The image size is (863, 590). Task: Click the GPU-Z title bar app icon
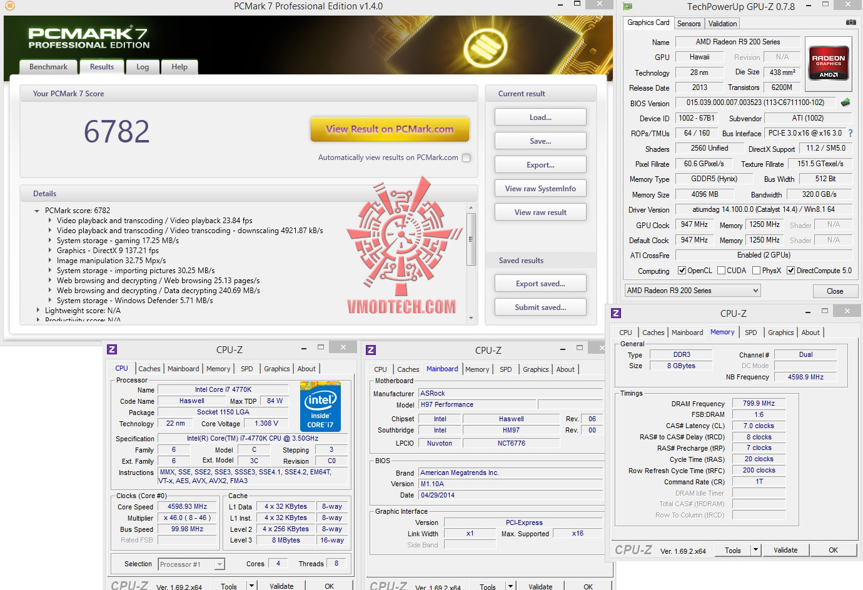click(x=628, y=7)
